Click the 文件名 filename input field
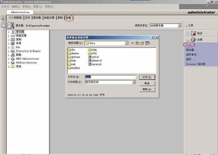 point(110,77)
